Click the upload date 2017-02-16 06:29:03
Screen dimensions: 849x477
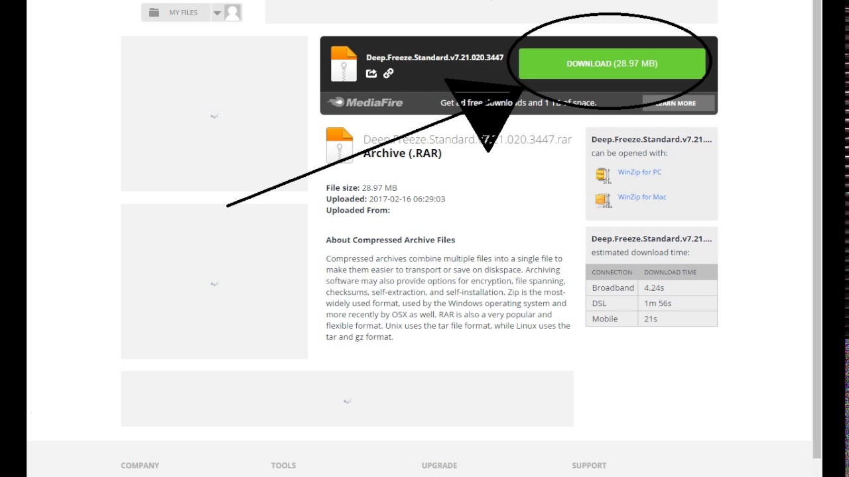407,199
